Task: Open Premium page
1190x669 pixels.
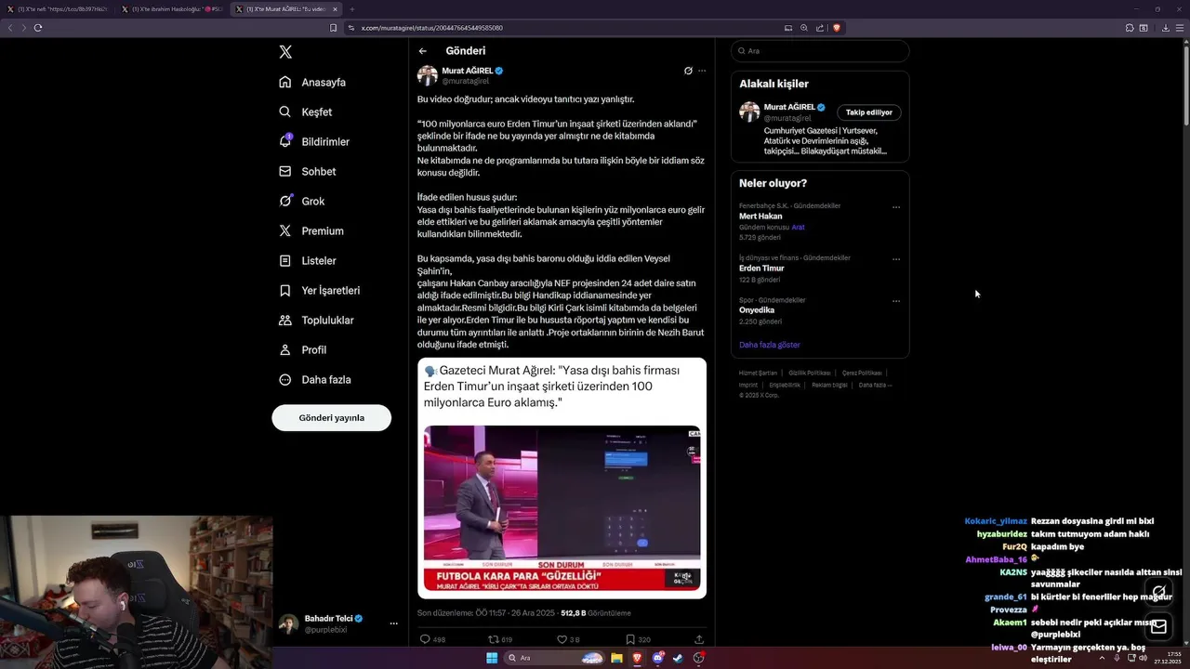Action: (311, 230)
